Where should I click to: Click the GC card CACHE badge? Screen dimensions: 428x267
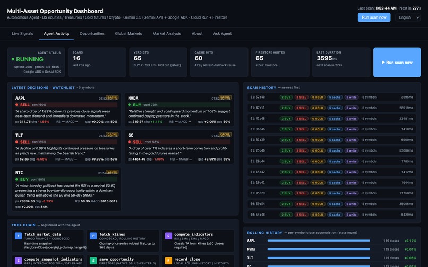[x=225, y=135]
